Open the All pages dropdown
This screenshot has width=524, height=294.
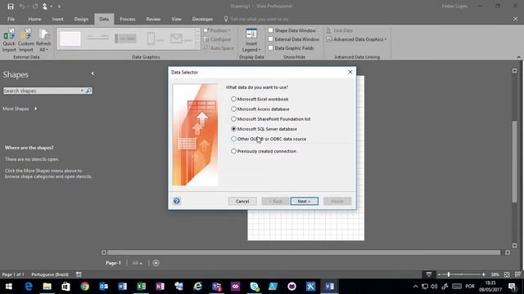click(x=138, y=263)
